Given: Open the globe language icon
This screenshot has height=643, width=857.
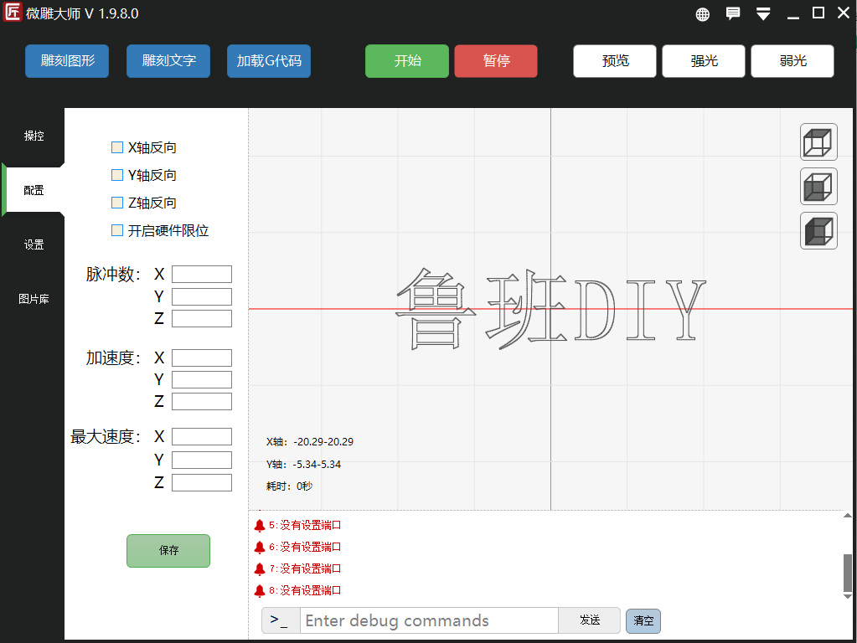Looking at the screenshot, I should 703,14.
